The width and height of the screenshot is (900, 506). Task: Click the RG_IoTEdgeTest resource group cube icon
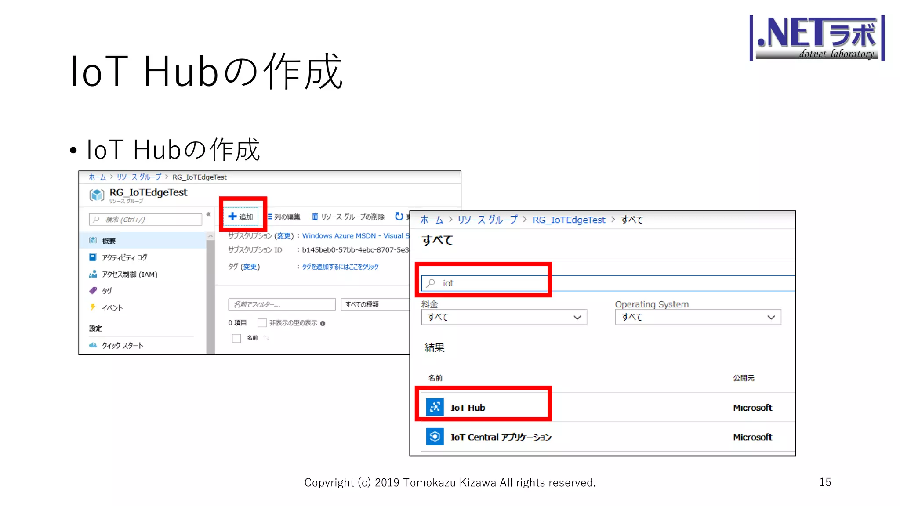(97, 195)
